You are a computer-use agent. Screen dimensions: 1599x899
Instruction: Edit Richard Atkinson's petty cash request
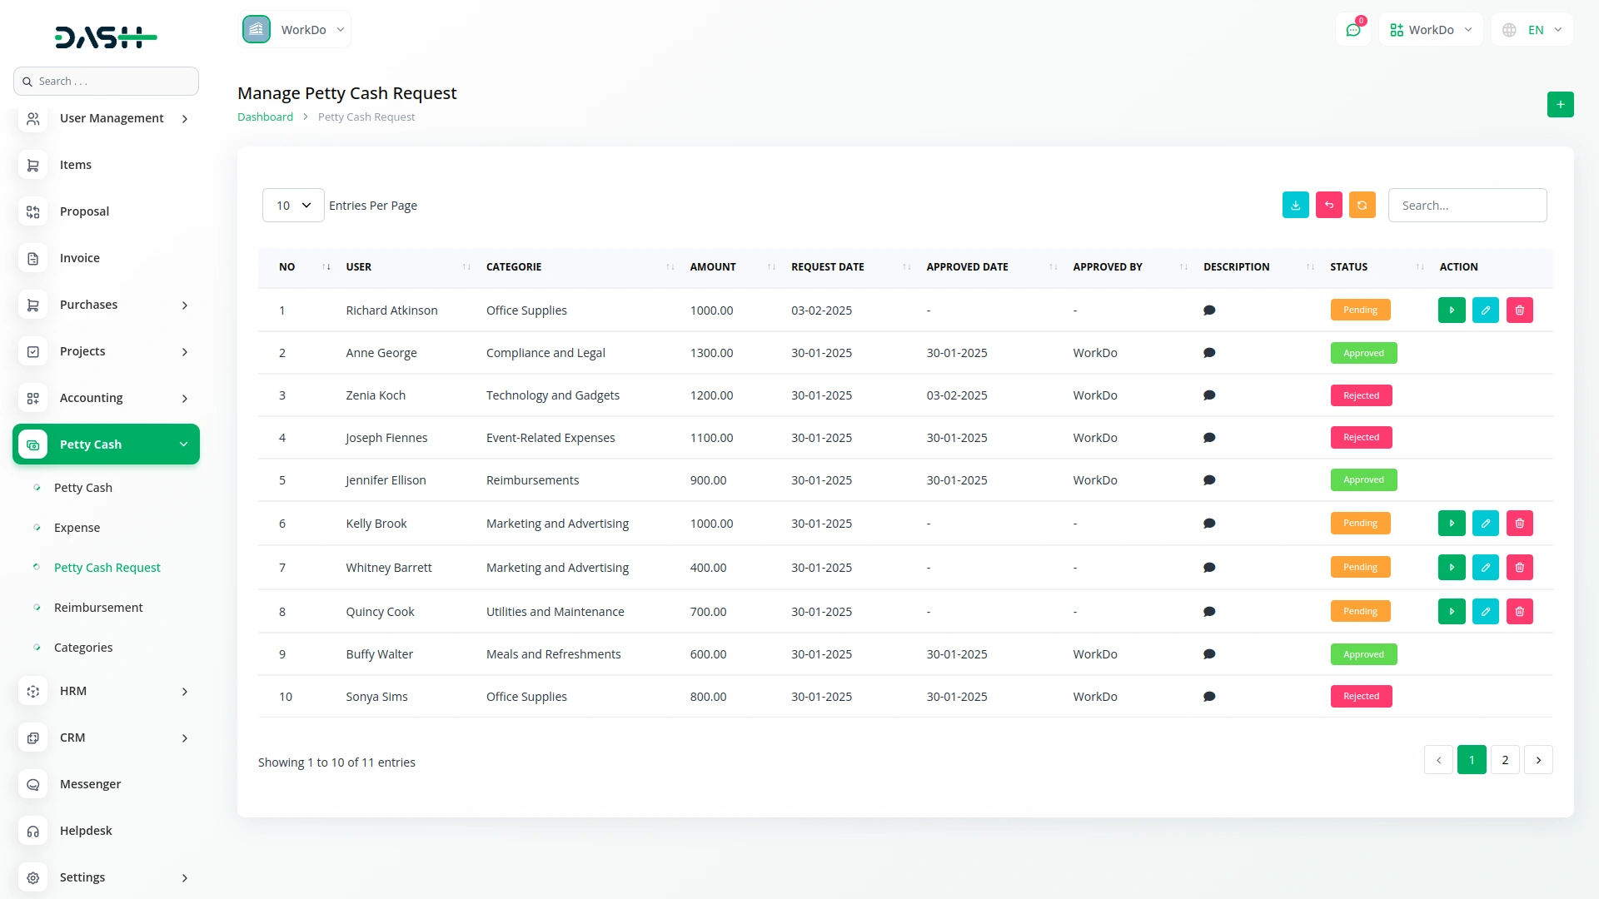(x=1486, y=310)
